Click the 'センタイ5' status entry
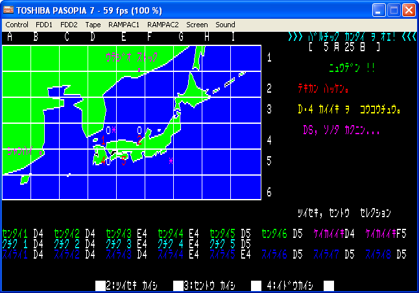Viewport: 419px width, 293px height. click(230, 234)
